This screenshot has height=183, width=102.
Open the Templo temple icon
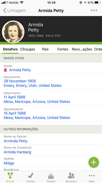click(51, 176)
